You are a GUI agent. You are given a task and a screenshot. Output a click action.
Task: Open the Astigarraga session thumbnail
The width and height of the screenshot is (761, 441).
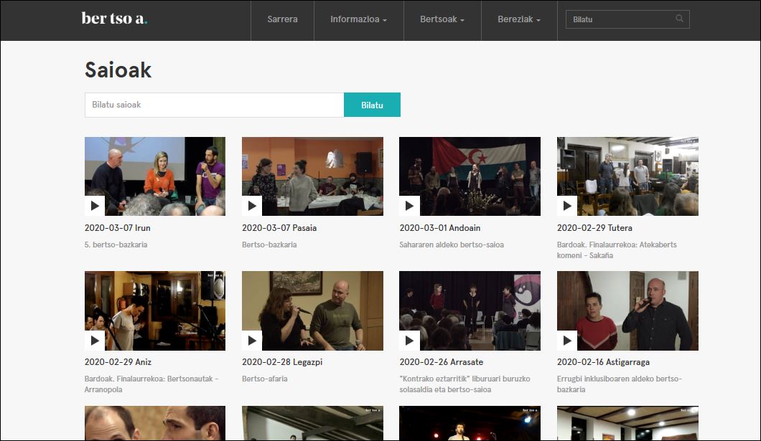coord(627,310)
